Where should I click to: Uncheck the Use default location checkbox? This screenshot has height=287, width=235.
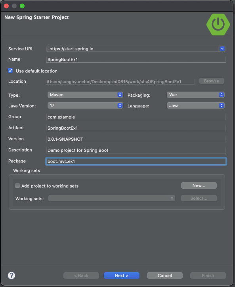(10, 71)
